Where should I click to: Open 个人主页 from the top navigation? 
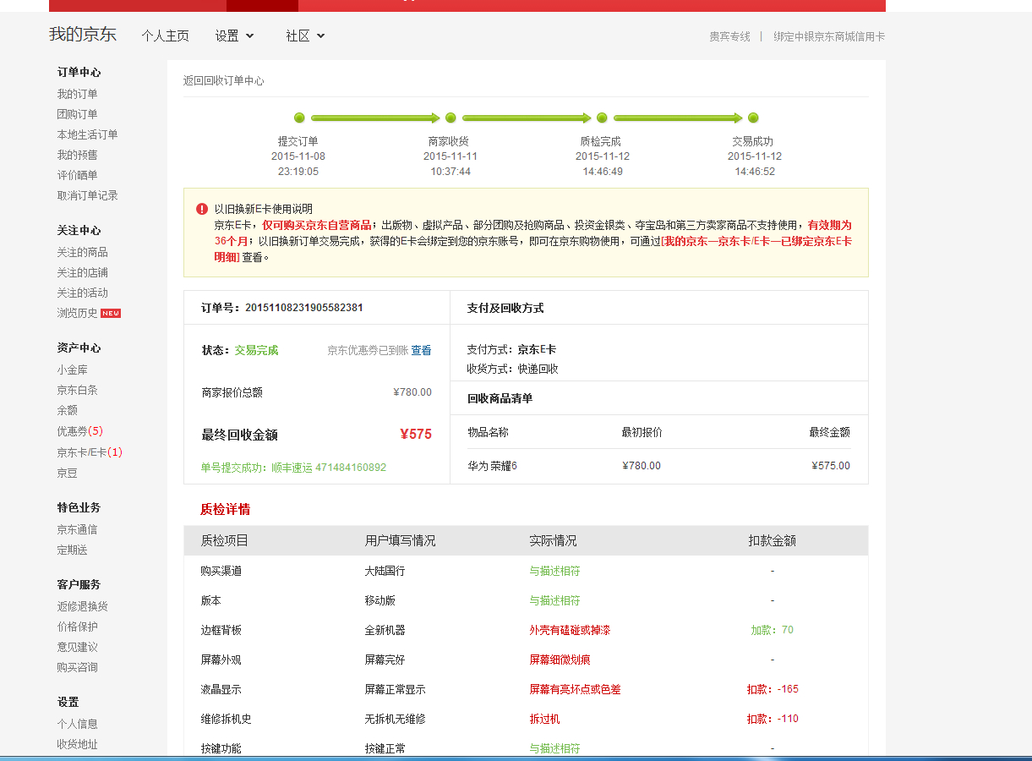pos(166,36)
